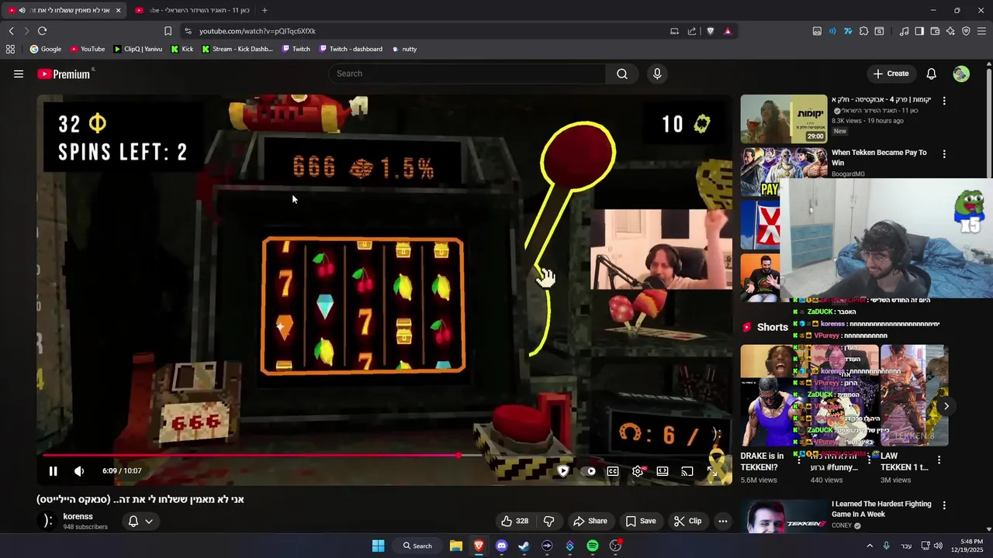Cast the video with the cast icon

click(687, 470)
